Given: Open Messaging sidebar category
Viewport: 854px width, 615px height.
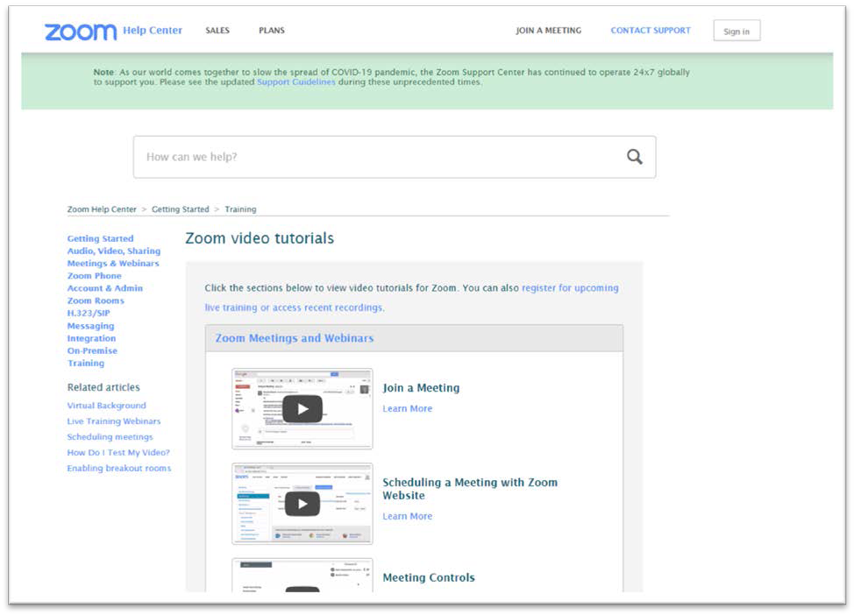Looking at the screenshot, I should pos(90,326).
